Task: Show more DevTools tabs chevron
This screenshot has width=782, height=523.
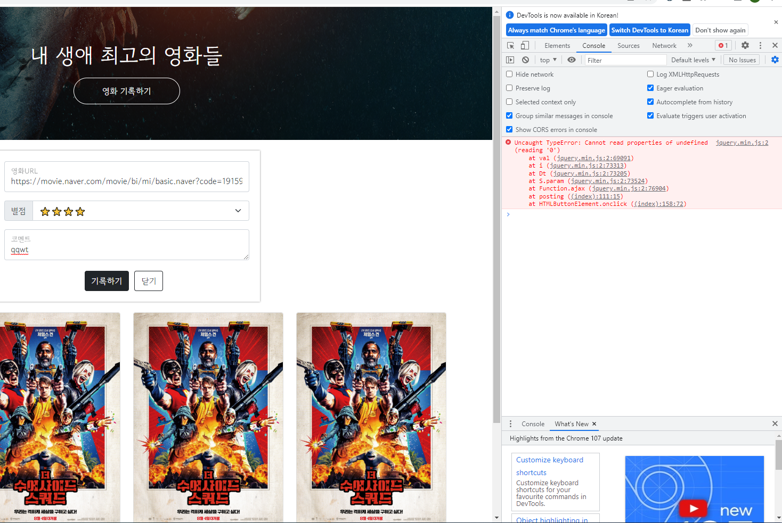Action: (690, 46)
